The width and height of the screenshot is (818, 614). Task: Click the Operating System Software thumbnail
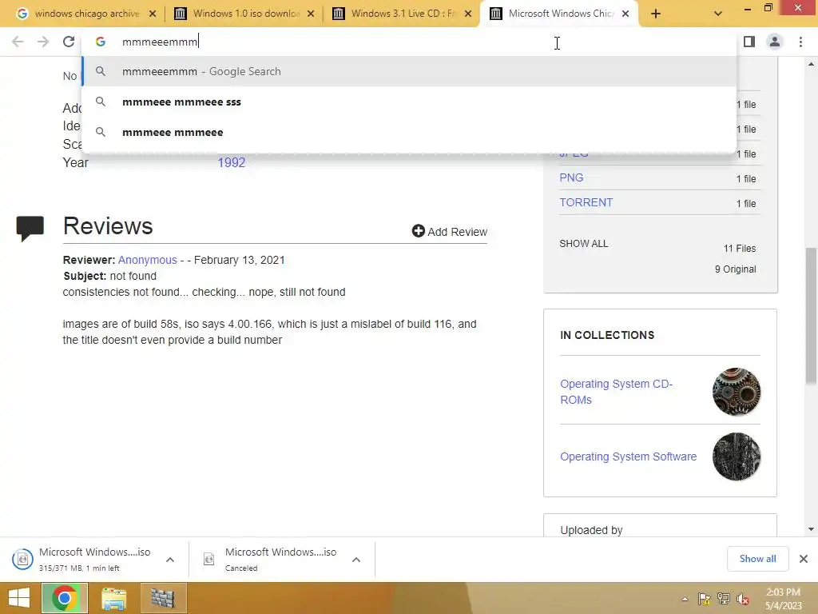tap(736, 457)
